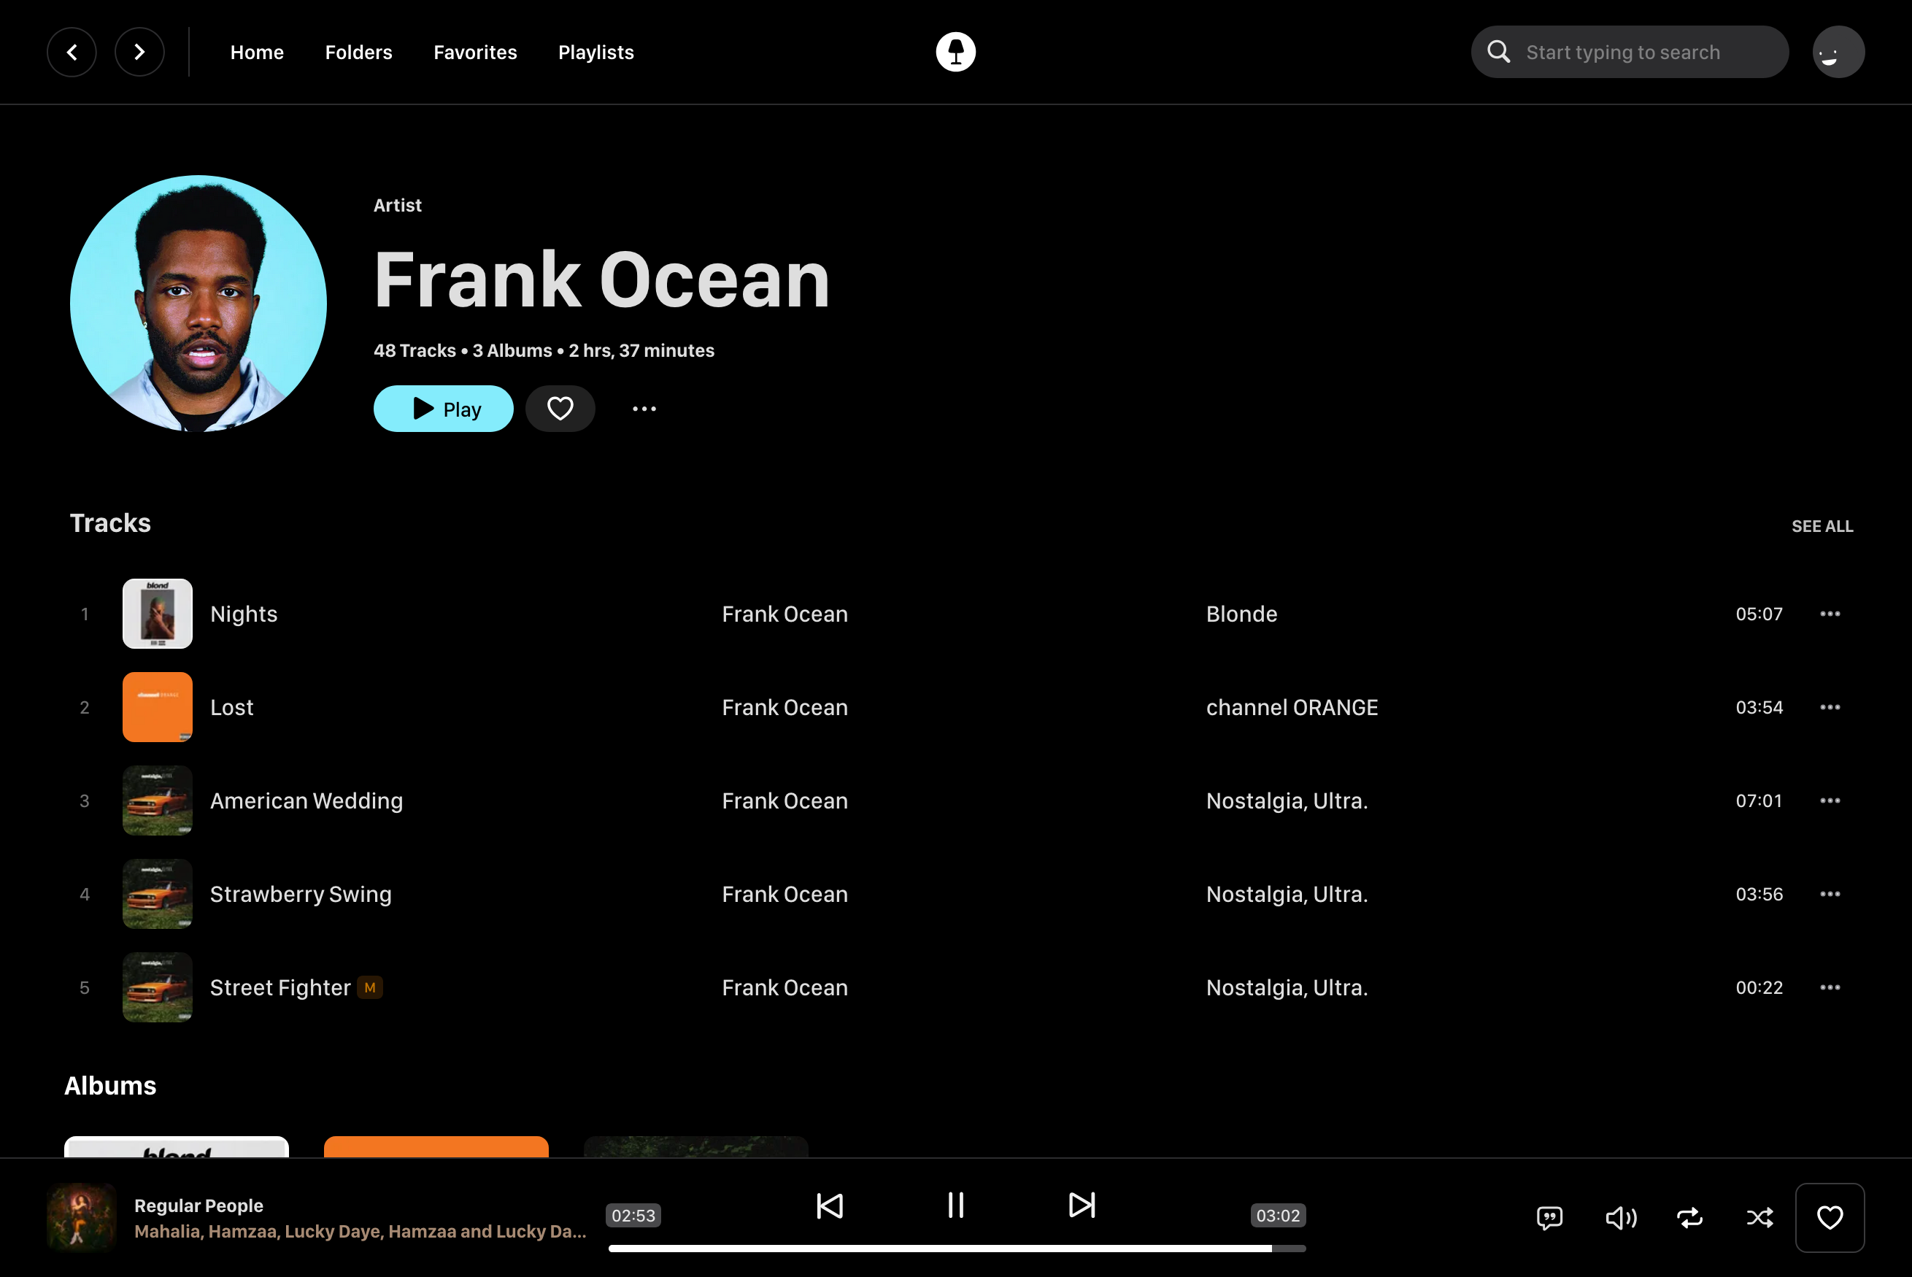Click Frank Ocean's profile picture
The image size is (1912, 1277).
[x=198, y=304]
